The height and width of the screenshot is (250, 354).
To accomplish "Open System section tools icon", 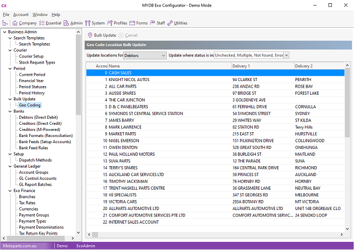I will tap(88, 23).
